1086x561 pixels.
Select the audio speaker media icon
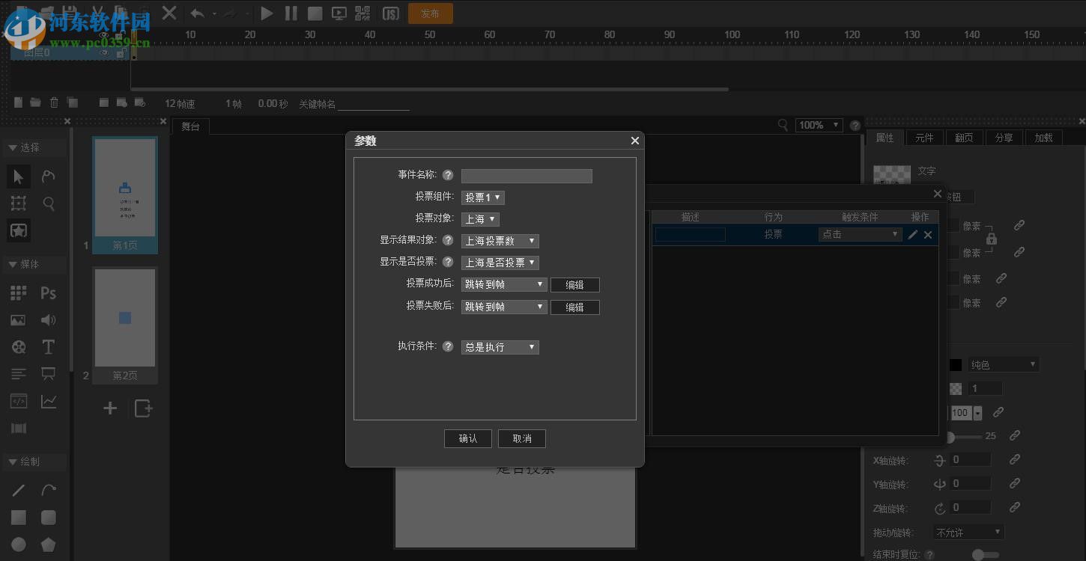click(48, 319)
